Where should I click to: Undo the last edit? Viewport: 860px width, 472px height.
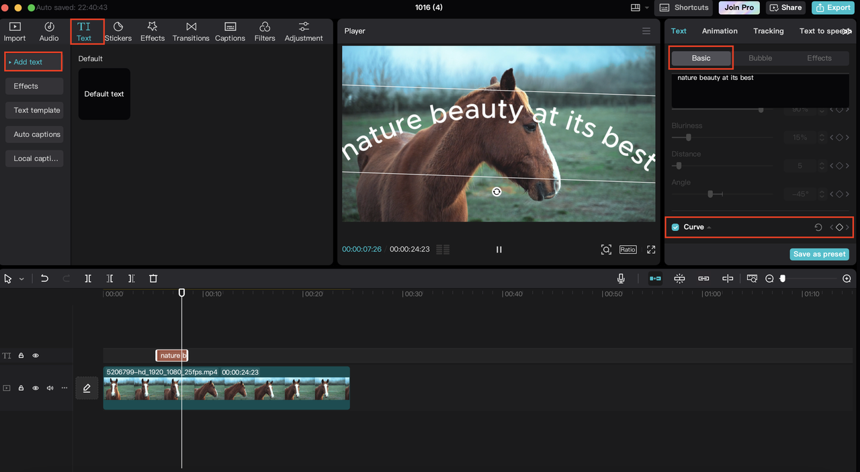pyautogui.click(x=44, y=279)
